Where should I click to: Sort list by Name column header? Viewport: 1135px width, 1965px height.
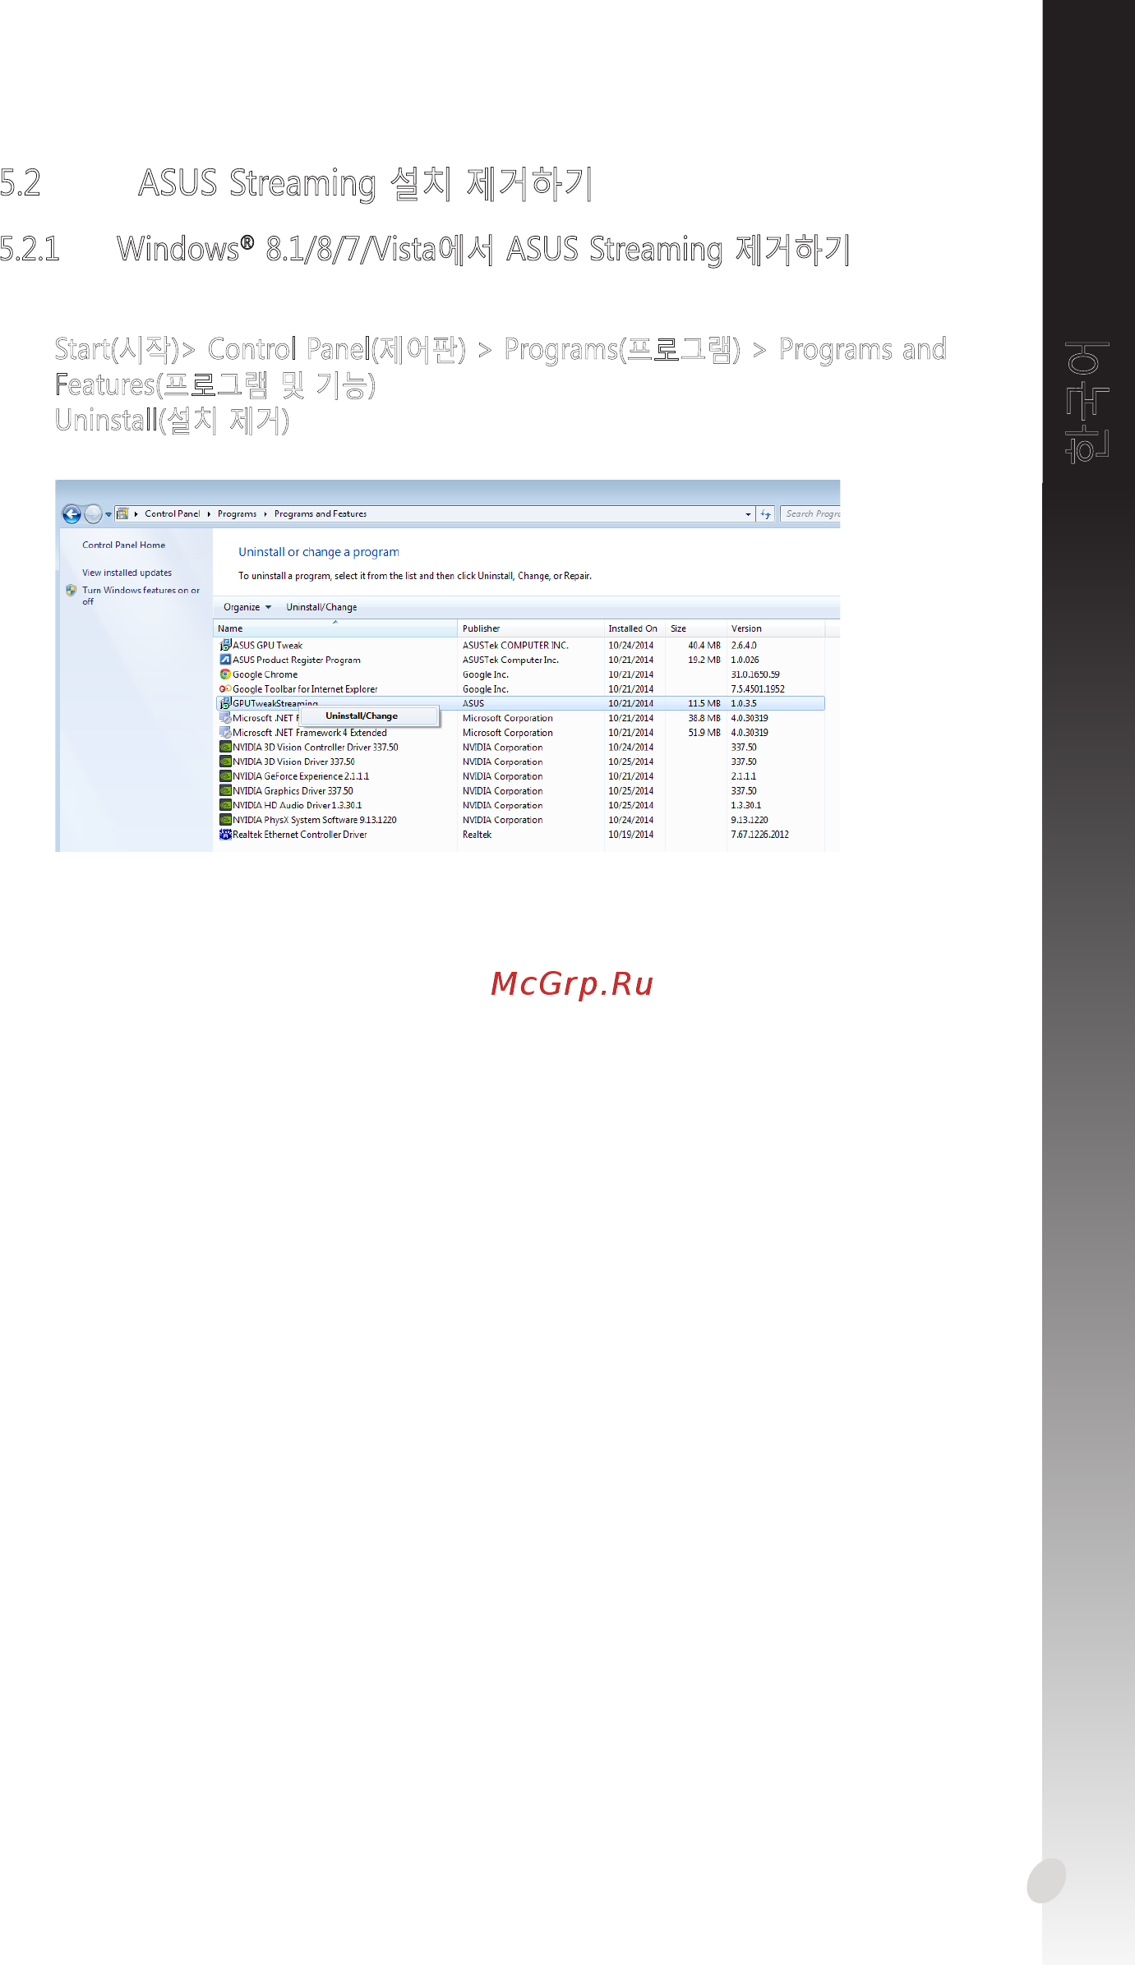coord(335,629)
